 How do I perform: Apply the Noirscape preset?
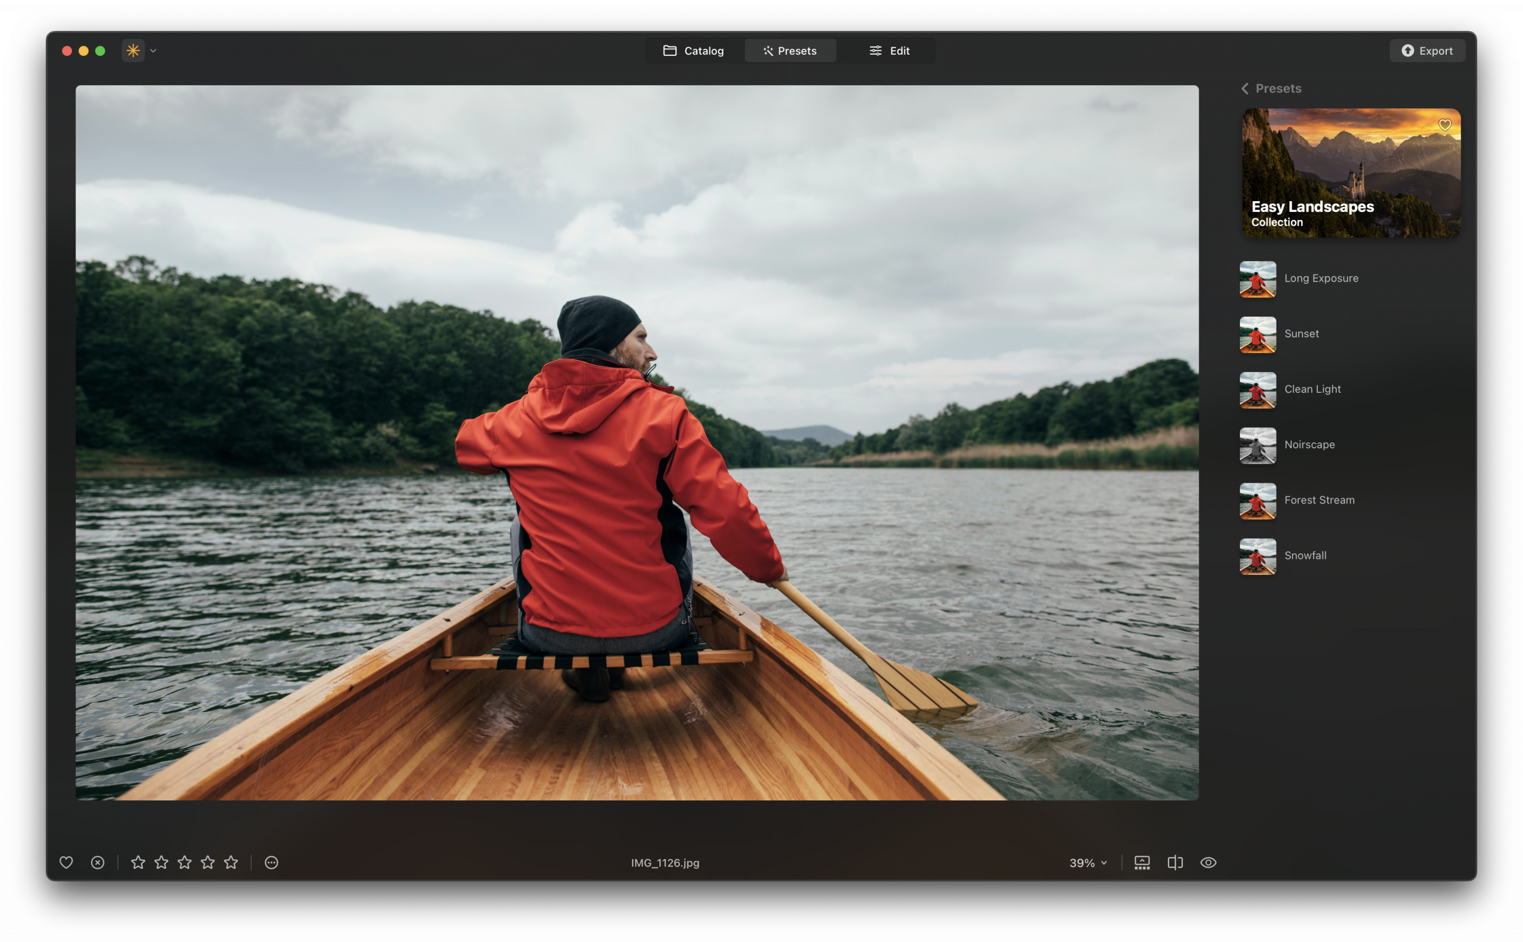(1349, 445)
